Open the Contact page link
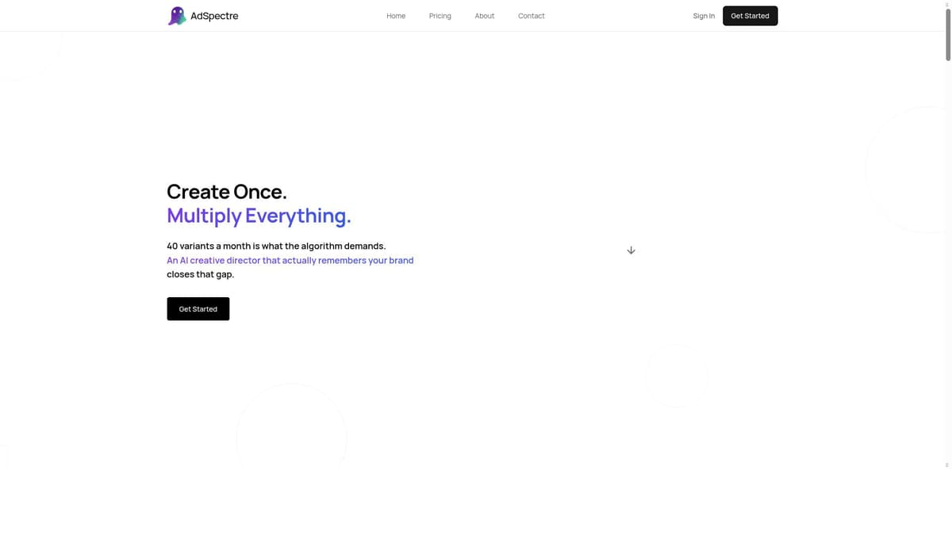Screen dimensions: 952x535 pyautogui.click(x=532, y=16)
